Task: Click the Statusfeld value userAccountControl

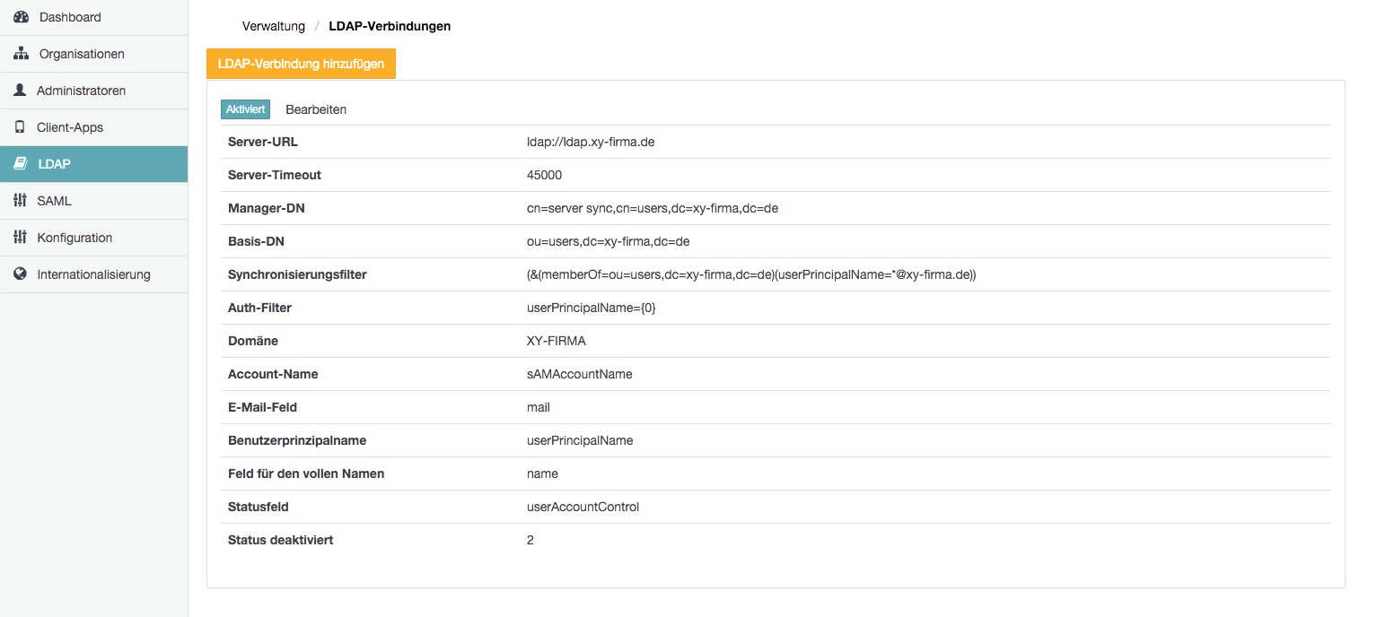Action: 583,507
